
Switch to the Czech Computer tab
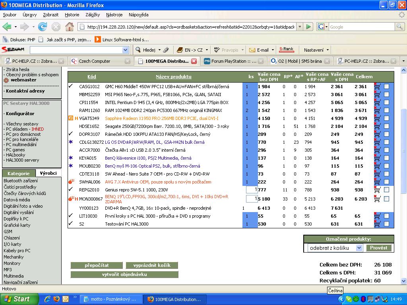[95, 61]
